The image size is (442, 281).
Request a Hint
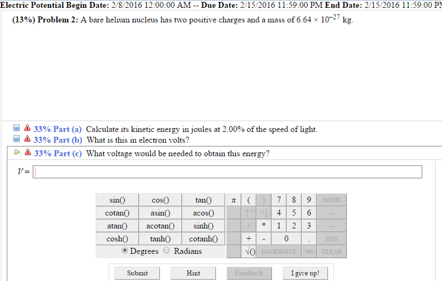(x=193, y=273)
